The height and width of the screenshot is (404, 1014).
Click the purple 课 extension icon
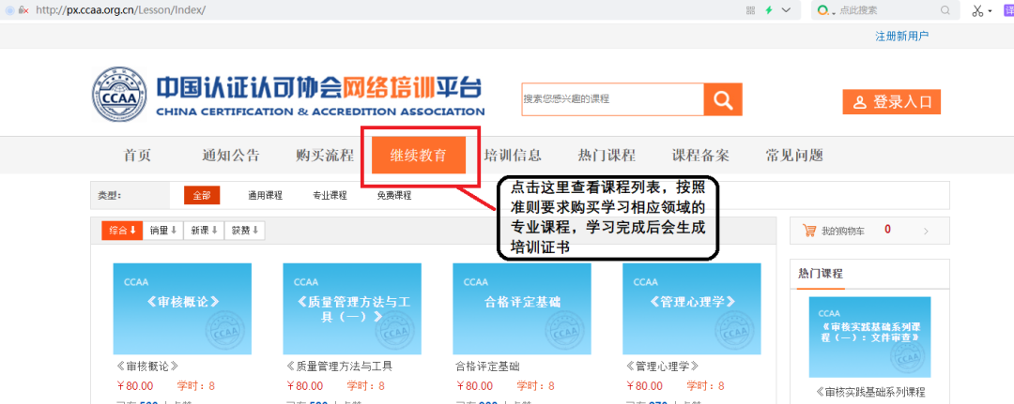click(x=1008, y=10)
